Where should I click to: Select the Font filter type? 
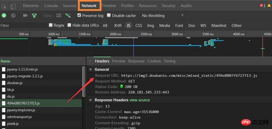pyautogui.click(x=179, y=25)
